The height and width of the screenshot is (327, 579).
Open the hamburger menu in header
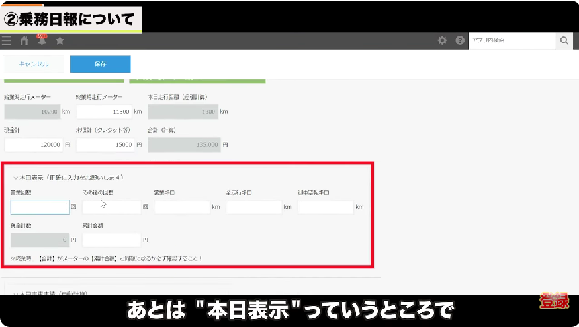7,41
